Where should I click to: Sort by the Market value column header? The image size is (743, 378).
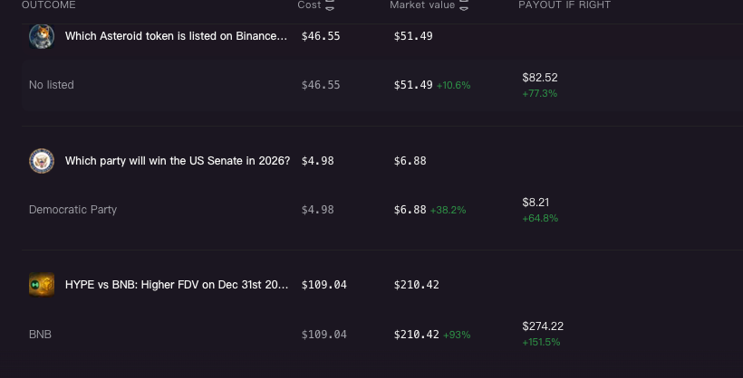[x=422, y=5]
